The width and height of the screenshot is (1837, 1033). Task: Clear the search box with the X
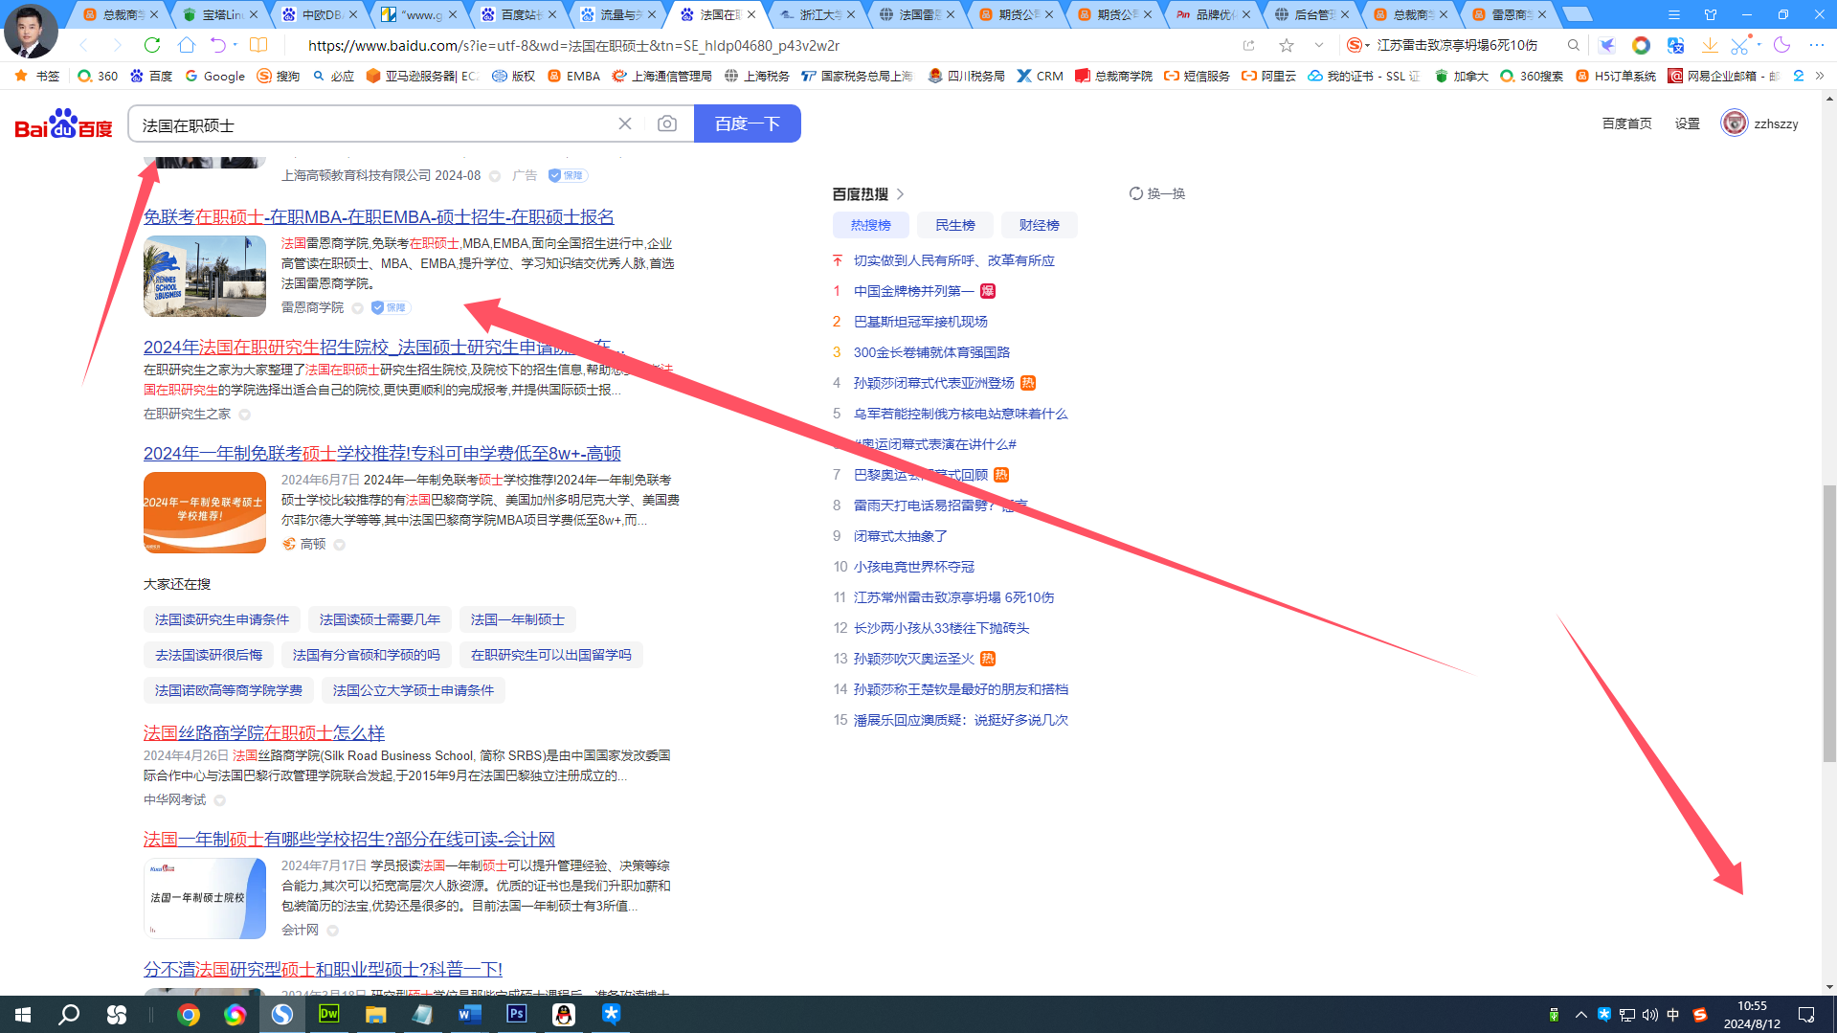click(x=625, y=123)
